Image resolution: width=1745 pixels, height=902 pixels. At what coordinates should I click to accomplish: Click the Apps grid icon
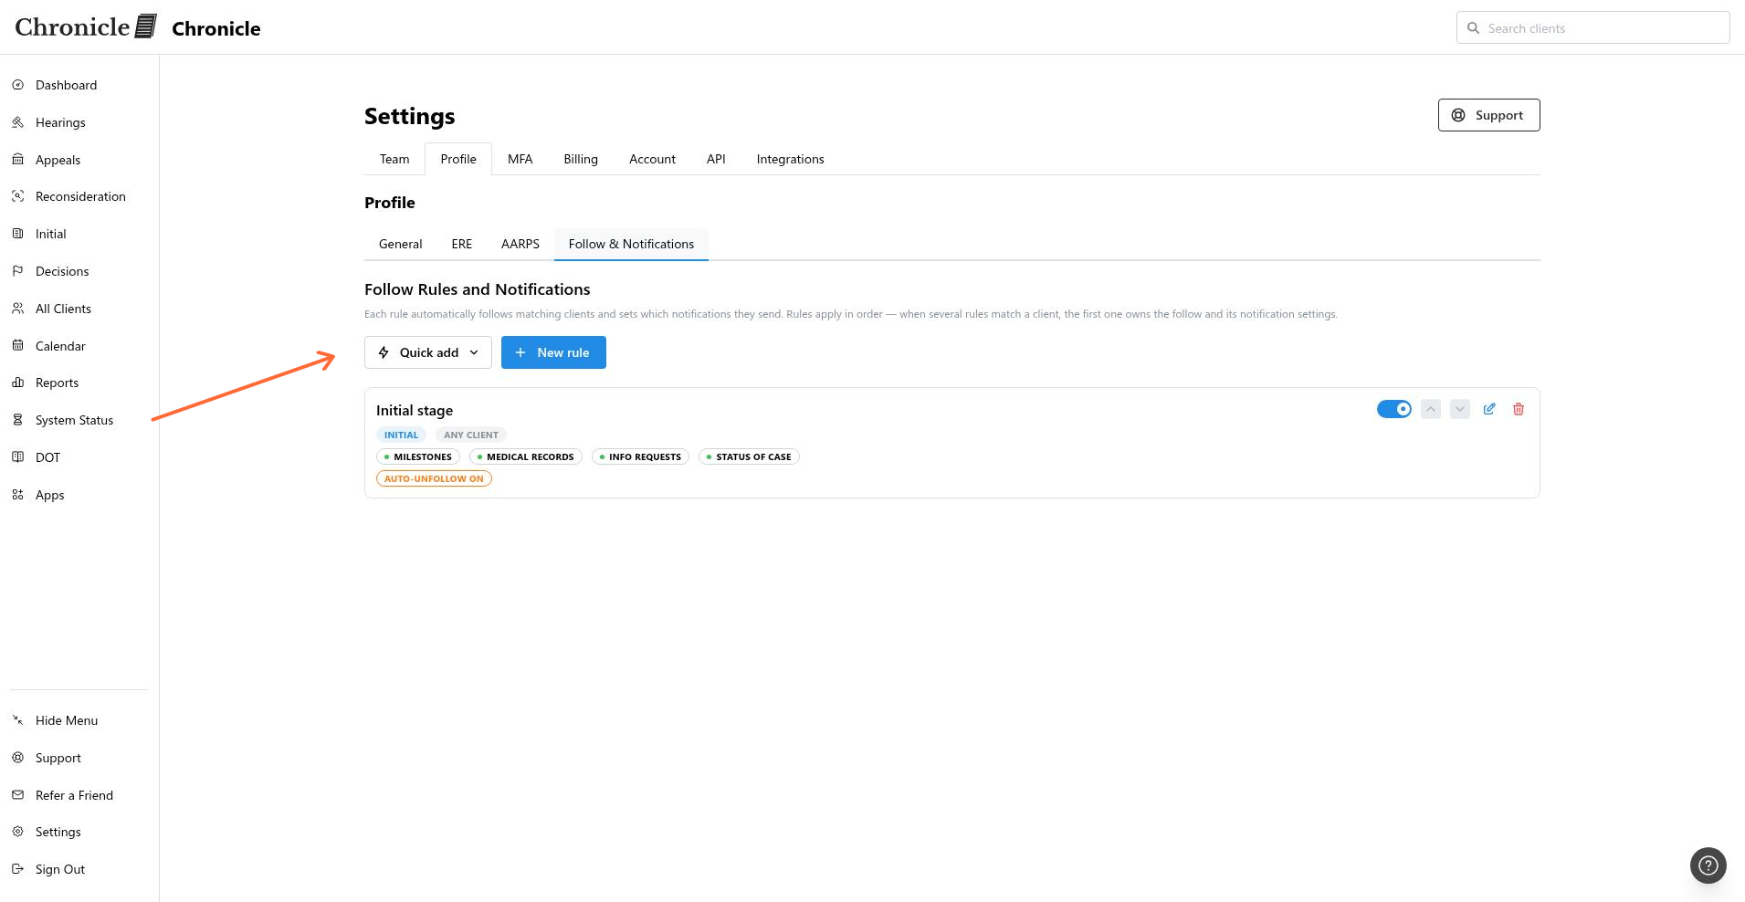pyautogui.click(x=17, y=495)
